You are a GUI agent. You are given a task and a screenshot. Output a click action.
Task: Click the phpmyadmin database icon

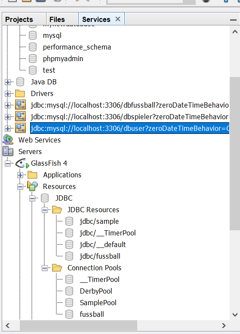click(x=33, y=59)
